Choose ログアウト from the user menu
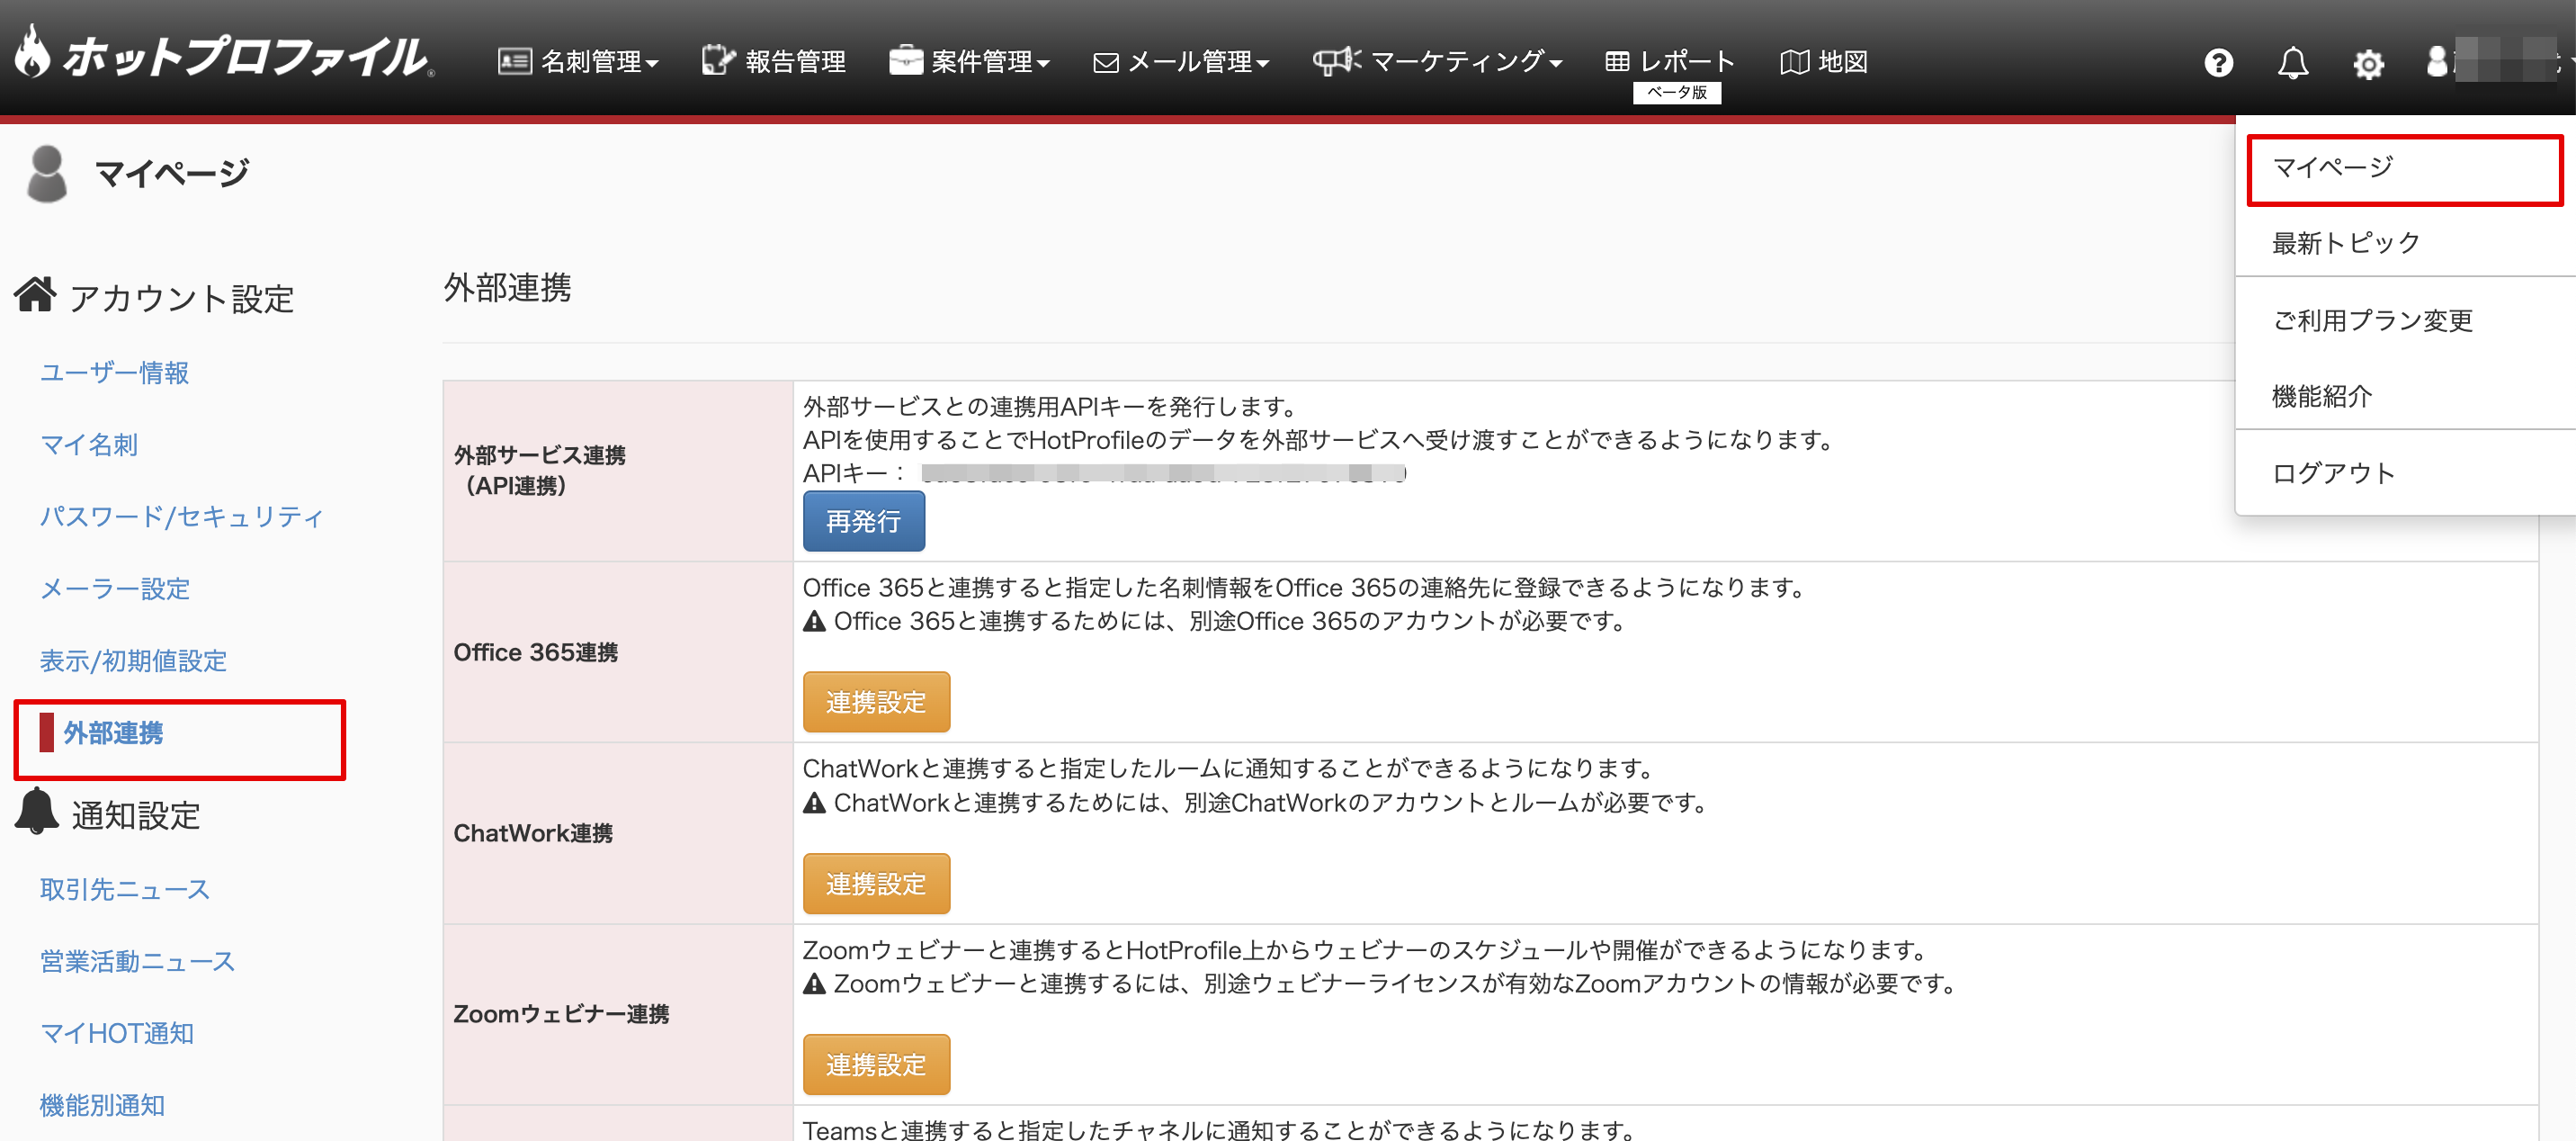This screenshot has width=2576, height=1141. click(x=2333, y=473)
